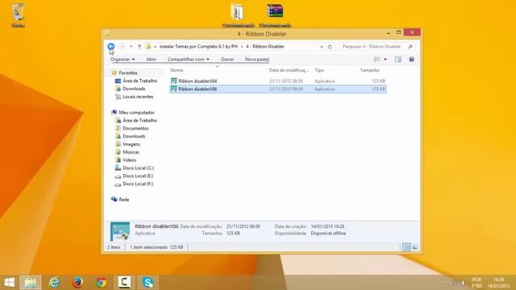The image size is (516, 290).
Task: Create a folder with Nova pasta
Action: pyautogui.click(x=256, y=59)
